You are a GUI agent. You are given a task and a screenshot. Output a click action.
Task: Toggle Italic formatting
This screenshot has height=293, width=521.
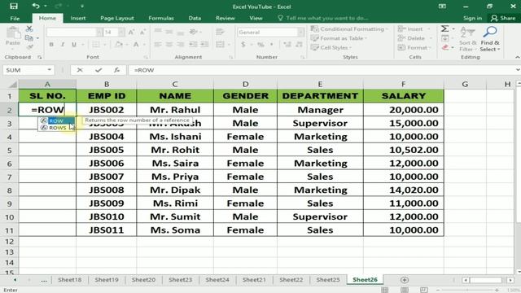click(63, 44)
